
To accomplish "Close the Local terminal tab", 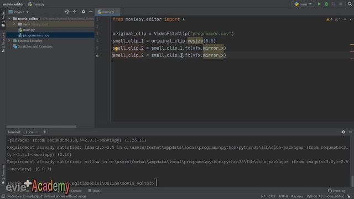I will pyautogui.click(x=37, y=132).
